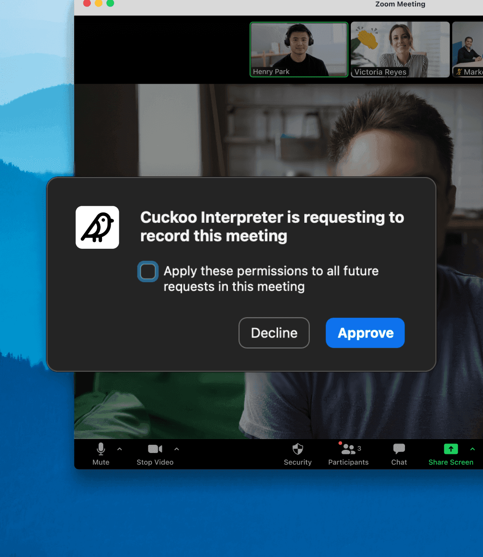Click the Stop Video camera icon
The image size is (483, 557).
point(155,449)
